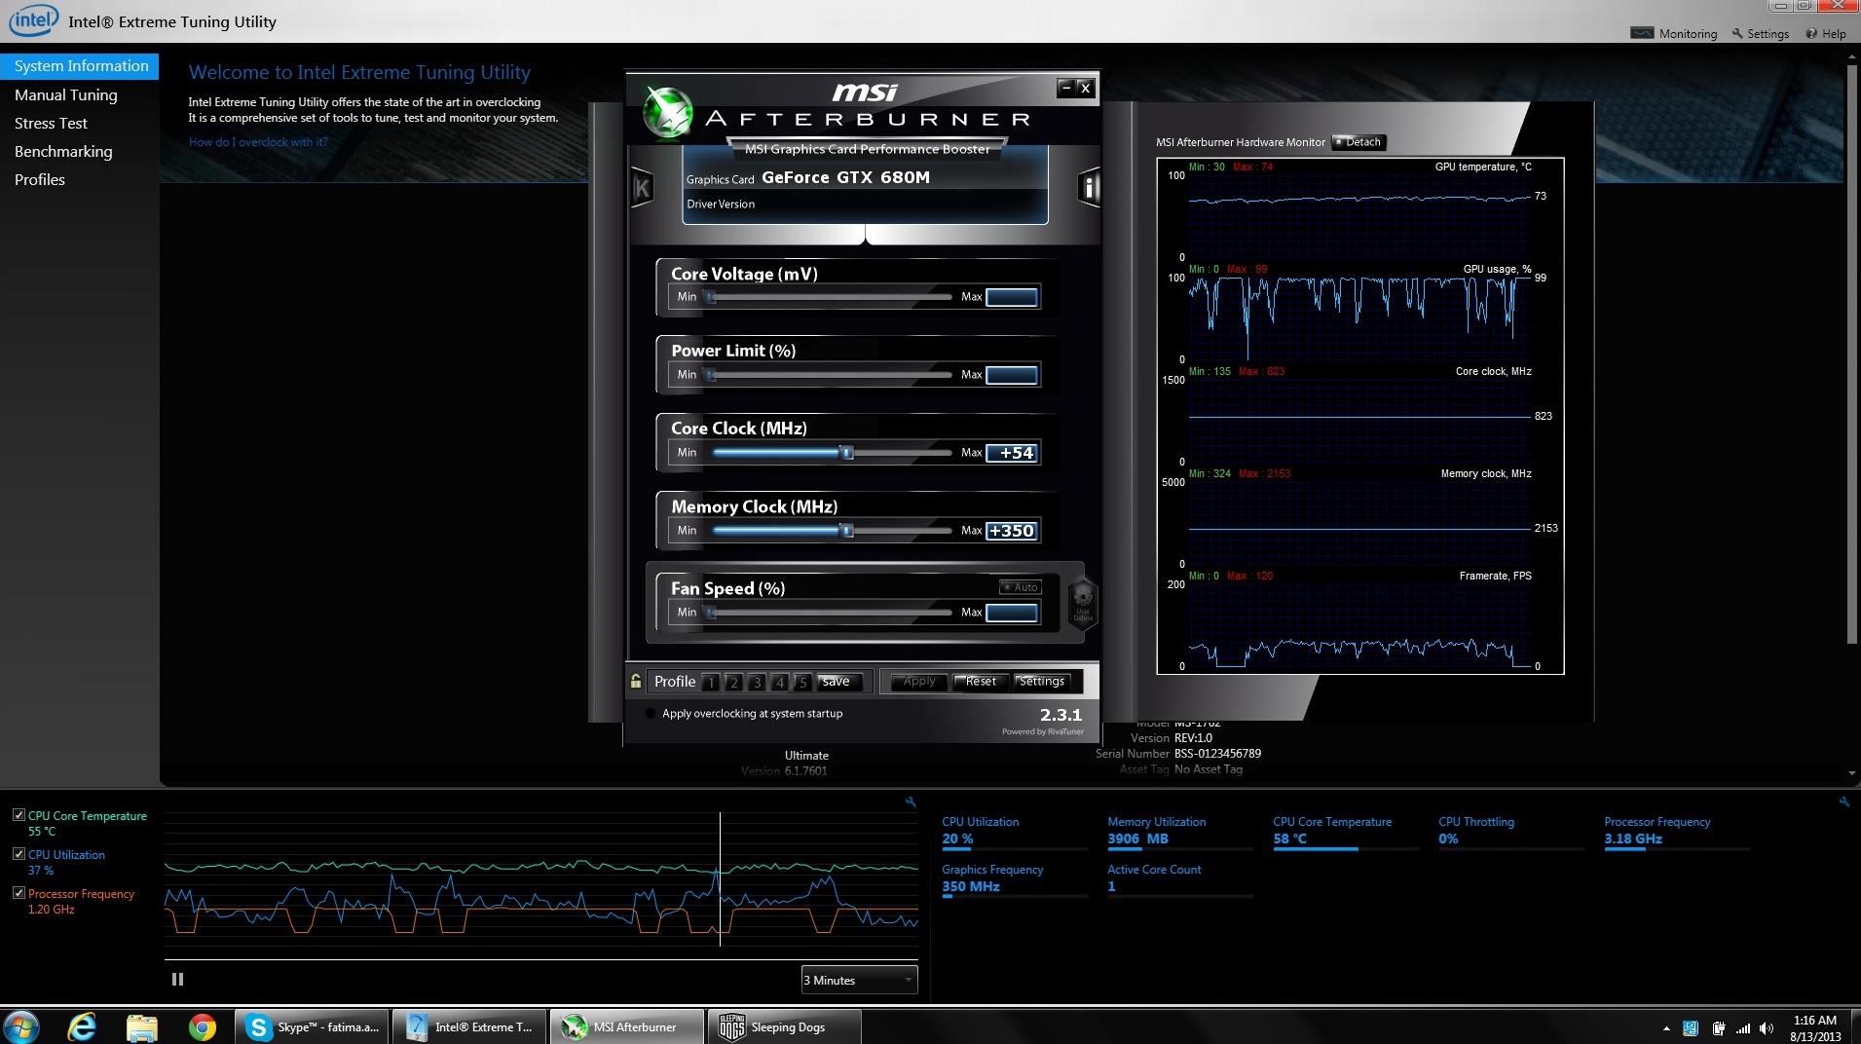Select Afterburner profile slot 4

pyautogui.click(x=780, y=682)
